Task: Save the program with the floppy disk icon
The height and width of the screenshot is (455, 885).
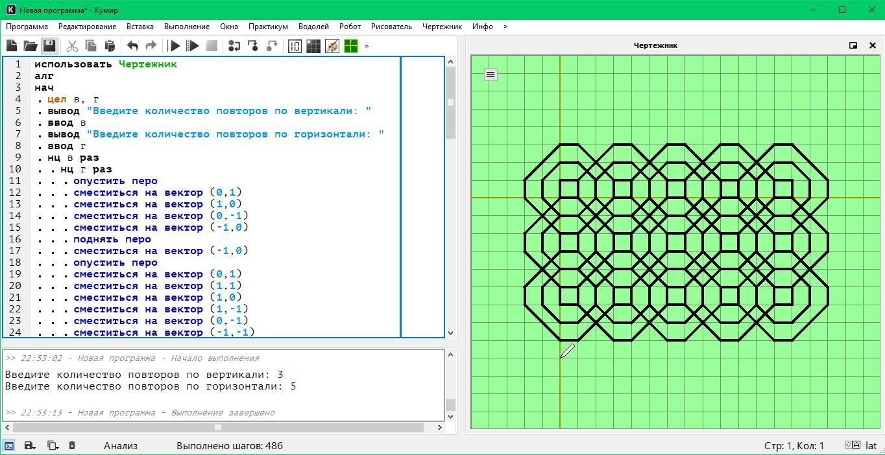Action: [49, 46]
